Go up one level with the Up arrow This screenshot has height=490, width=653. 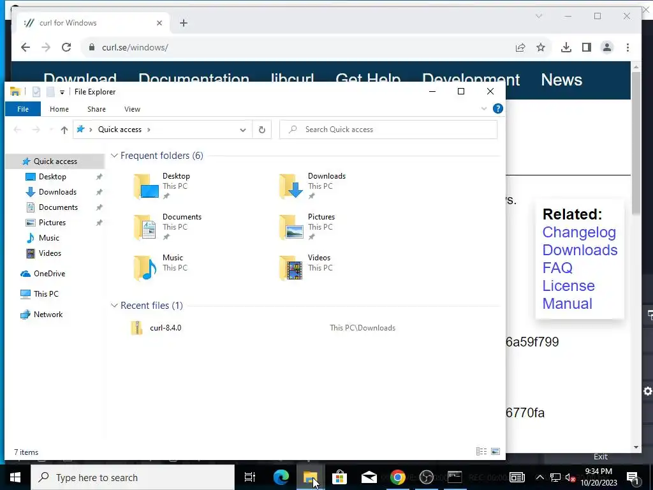click(64, 130)
